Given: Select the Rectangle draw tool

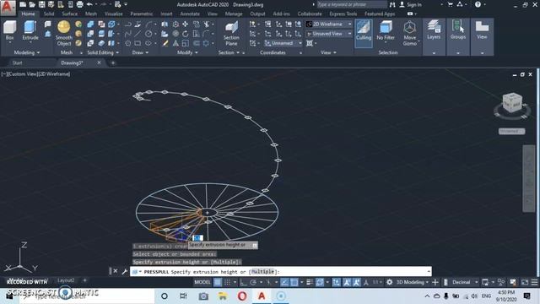Looking at the screenshot, I should click(138, 43).
